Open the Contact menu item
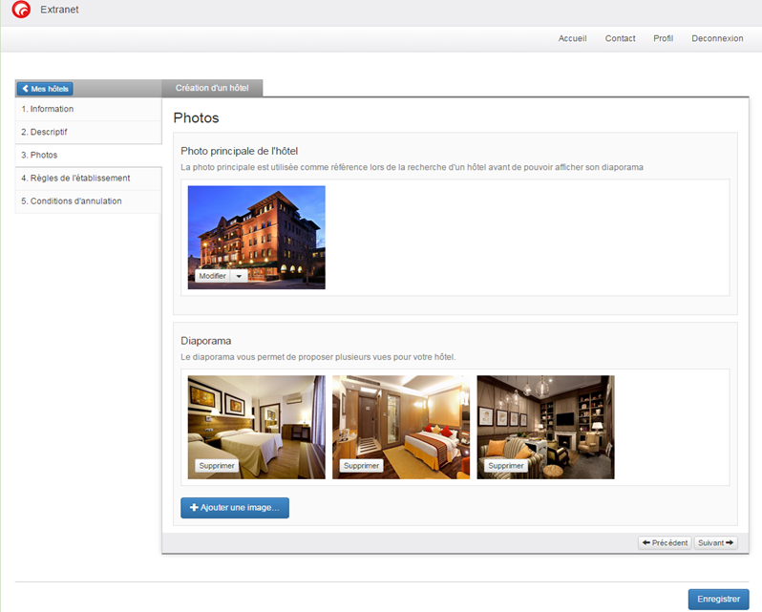This screenshot has height=612, width=762. [x=620, y=38]
